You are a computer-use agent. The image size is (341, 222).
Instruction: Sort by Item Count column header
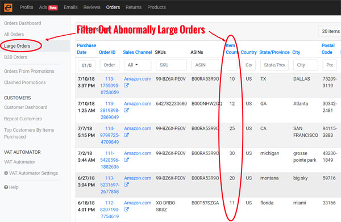231,49
